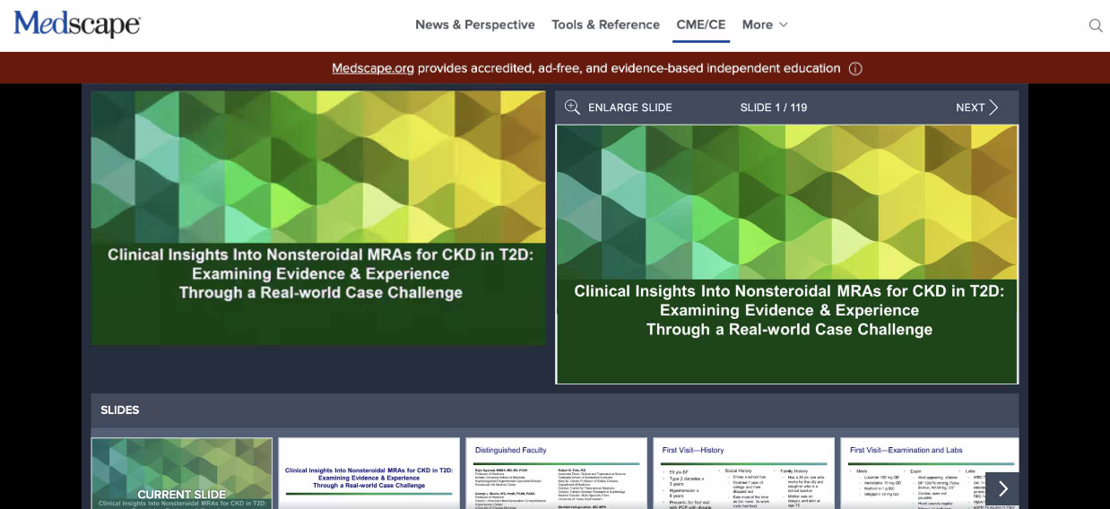Click the SLIDE 1 / 119 counter
Viewport: 1110px width, 509px height.
774,108
